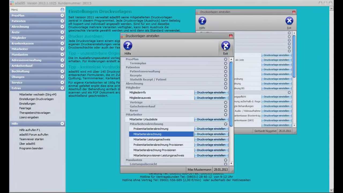Select Teamviewer starten
This screenshot has width=343, height=193.
coord(31,139)
